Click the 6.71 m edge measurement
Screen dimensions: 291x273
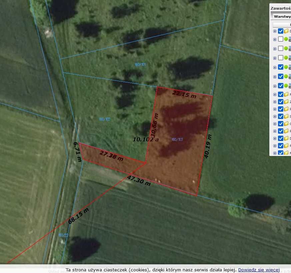(x=78, y=152)
